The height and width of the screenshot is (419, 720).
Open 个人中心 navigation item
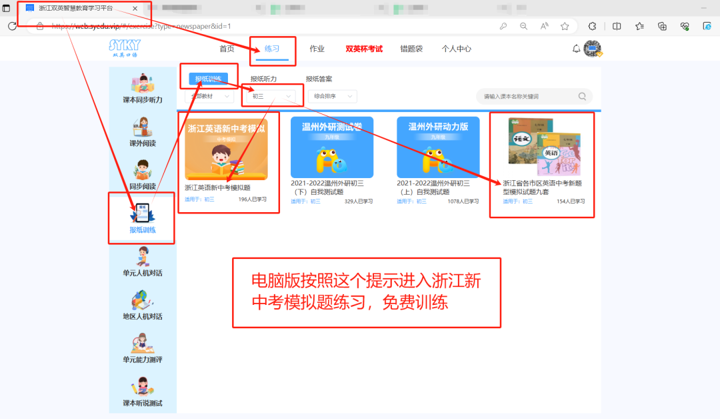point(456,49)
